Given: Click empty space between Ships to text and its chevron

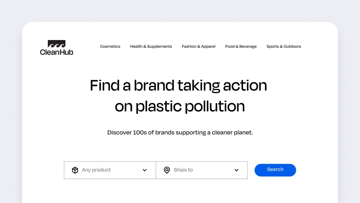Looking at the screenshot, I should pos(214,170).
